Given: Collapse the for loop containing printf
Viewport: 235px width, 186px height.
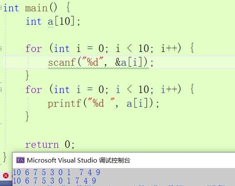Looking at the screenshot, I should (1, 90).
